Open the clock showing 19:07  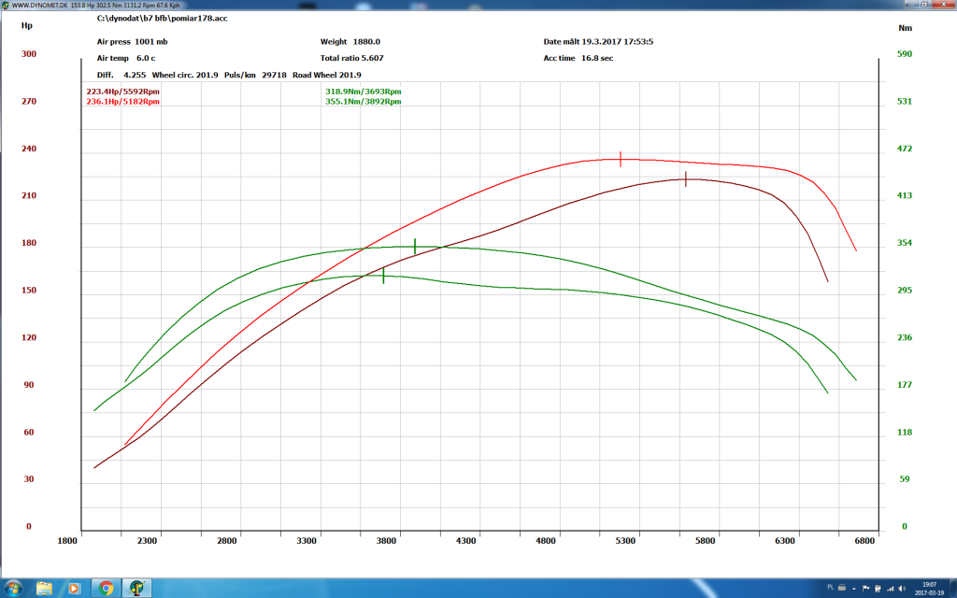930,589
